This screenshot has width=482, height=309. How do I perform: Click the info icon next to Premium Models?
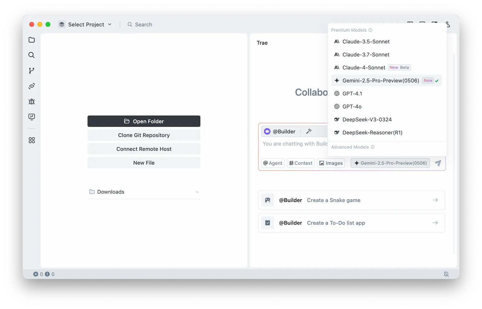point(370,30)
